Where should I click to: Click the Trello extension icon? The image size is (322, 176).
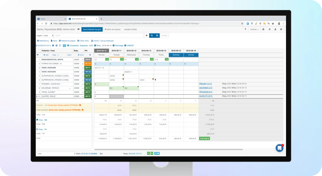tap(248, 23)
